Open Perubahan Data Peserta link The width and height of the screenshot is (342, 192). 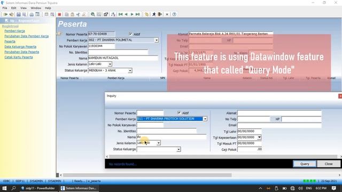(21, 52)
